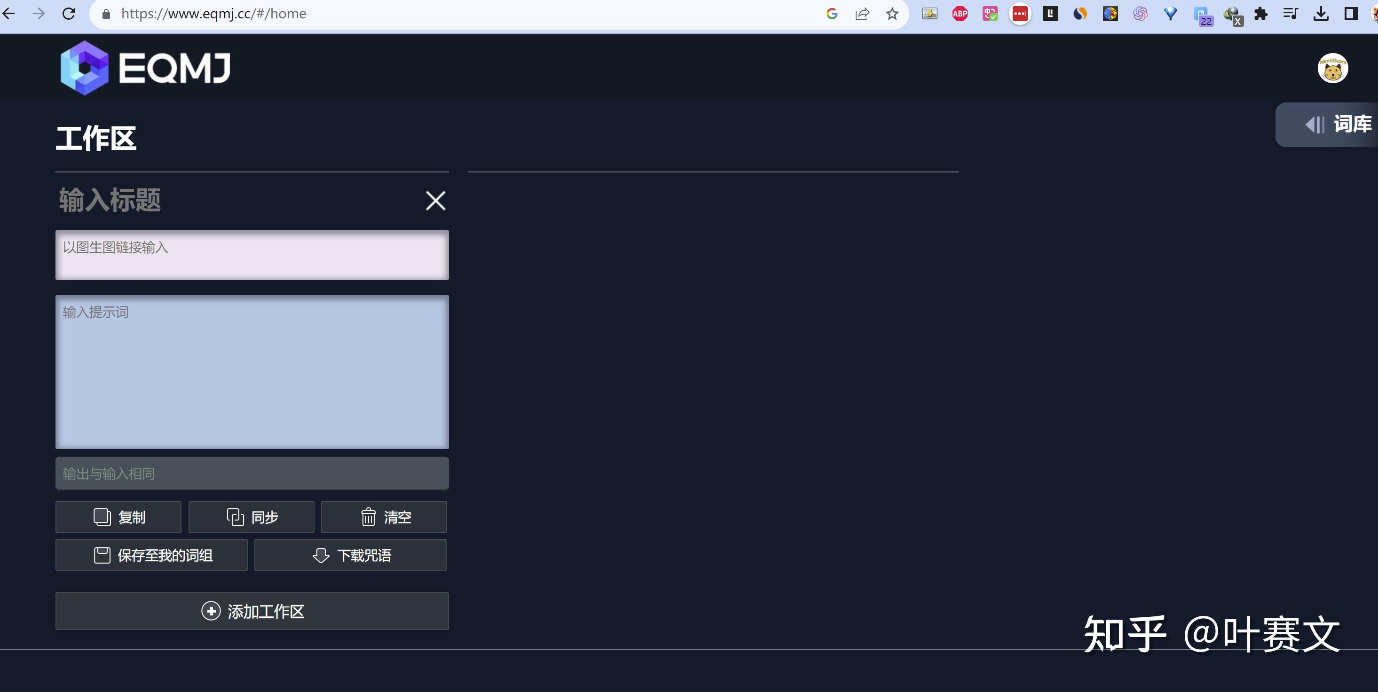Reload the page with the browser refresh icon

click(69, 13)
